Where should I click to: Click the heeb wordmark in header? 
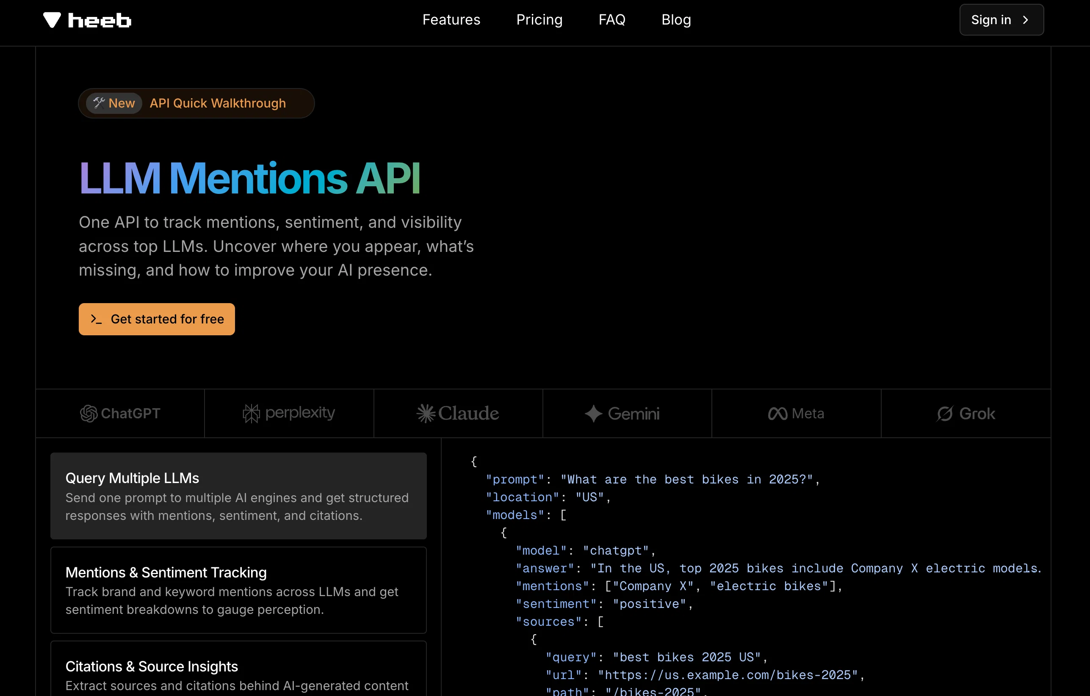pos(100,20)
